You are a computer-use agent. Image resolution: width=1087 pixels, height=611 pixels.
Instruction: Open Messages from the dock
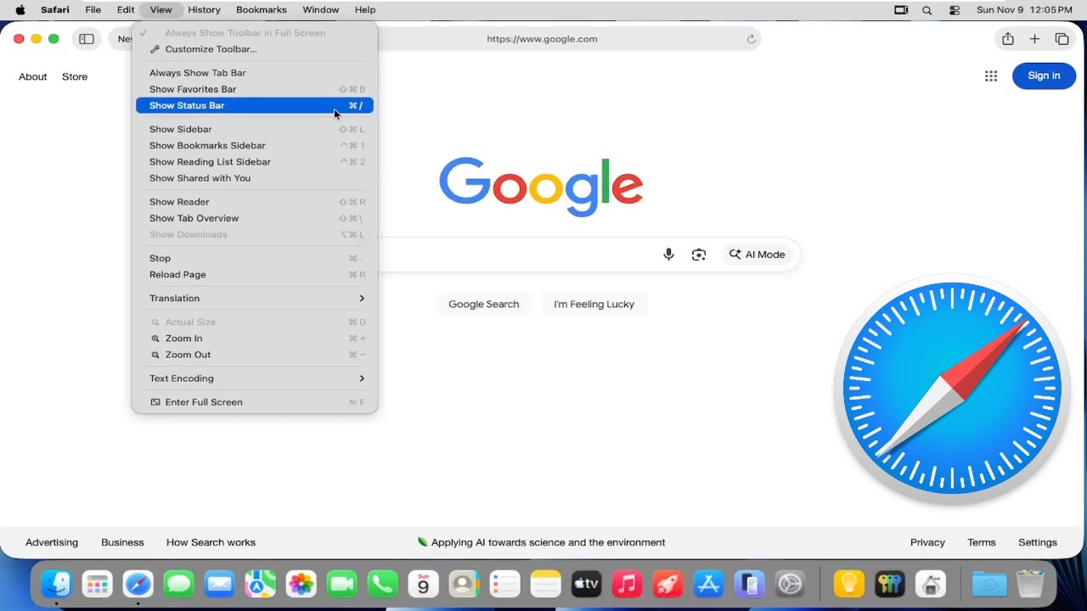(179, 584)
